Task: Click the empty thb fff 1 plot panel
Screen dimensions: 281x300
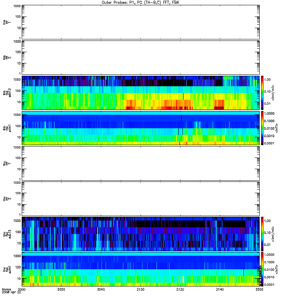Action: tap(141, 22)
